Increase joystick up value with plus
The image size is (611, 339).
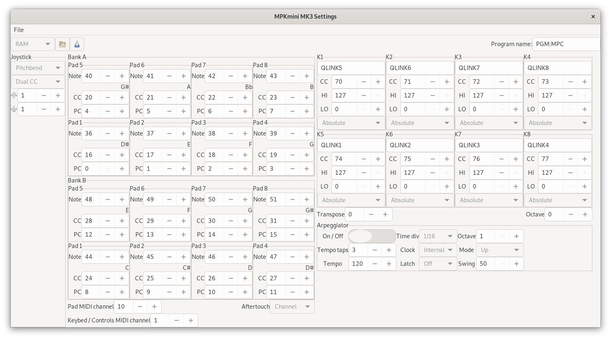click(x=58, y=95)
